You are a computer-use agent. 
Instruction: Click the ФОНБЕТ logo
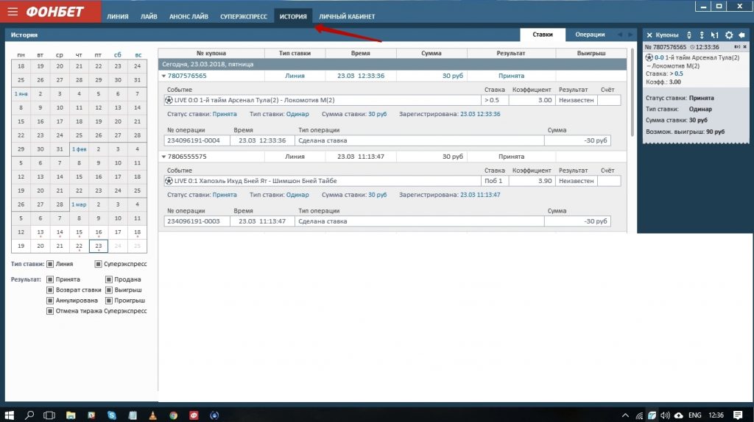54,12
